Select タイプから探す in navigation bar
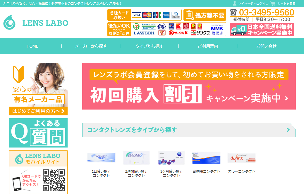Viewport: 304px width, 196px height. pos(149,46)
